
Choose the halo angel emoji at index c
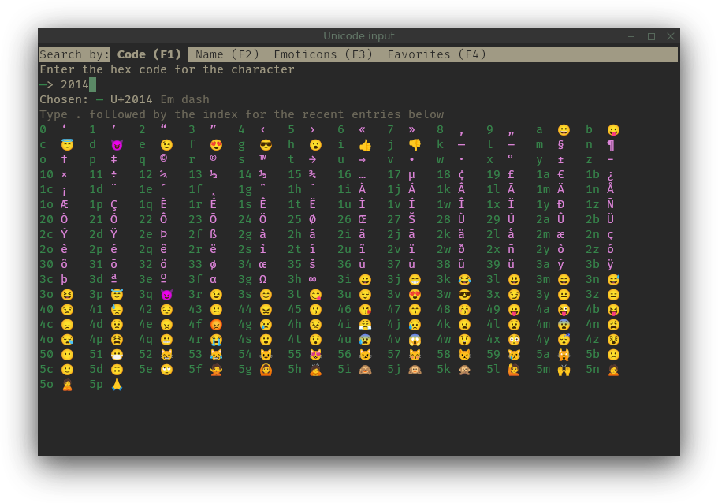pos(67,145)
